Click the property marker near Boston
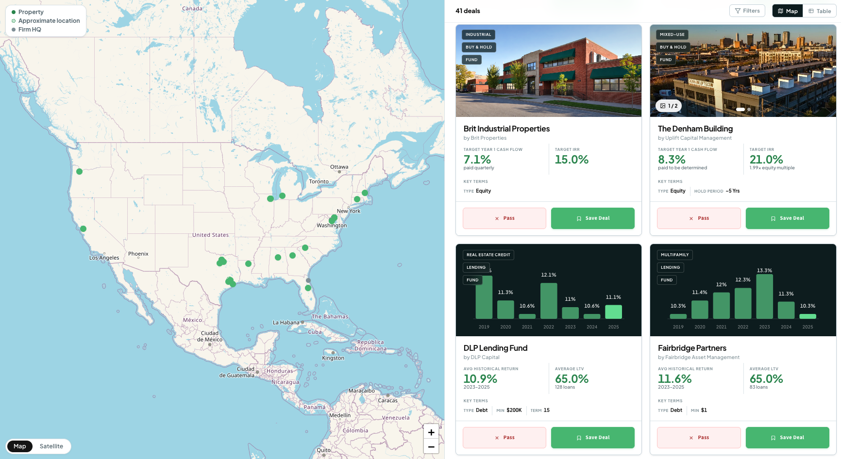Viewport: 841px width, 459px height. (x=365, y=193)
